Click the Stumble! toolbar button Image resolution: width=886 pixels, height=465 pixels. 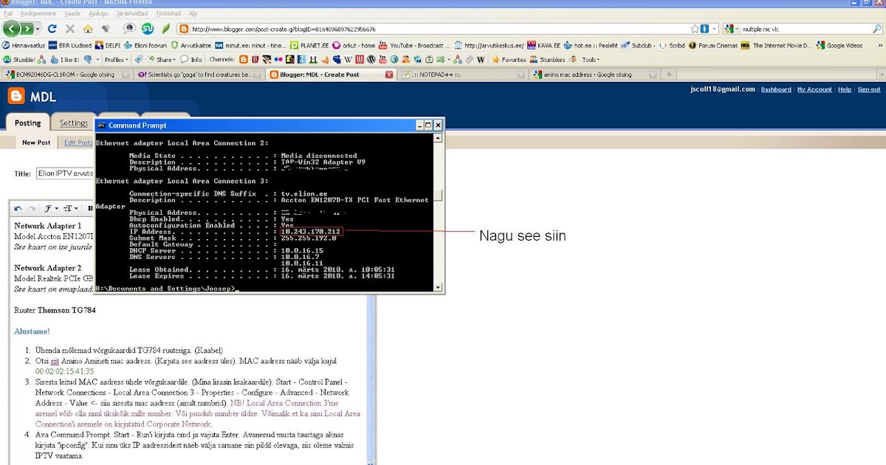[x=19, y=60]
